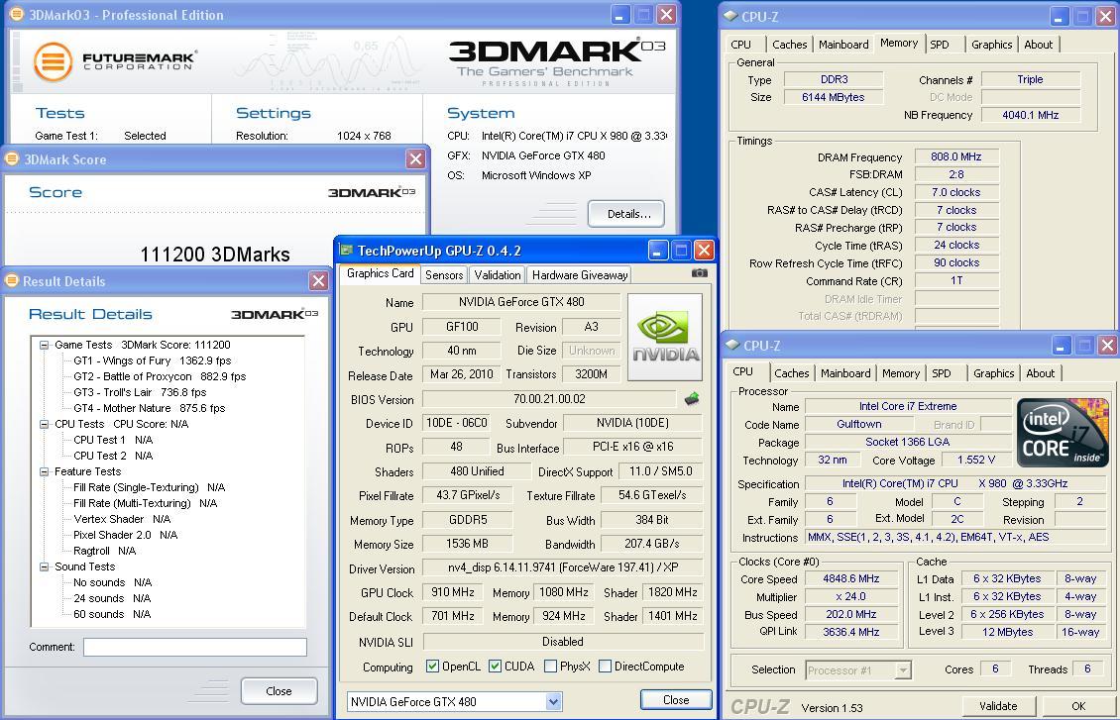The width and height of the screenshot is (1120, 720).
Task: Open the Validation tab in GPU-Z
Action: [498, 274]
